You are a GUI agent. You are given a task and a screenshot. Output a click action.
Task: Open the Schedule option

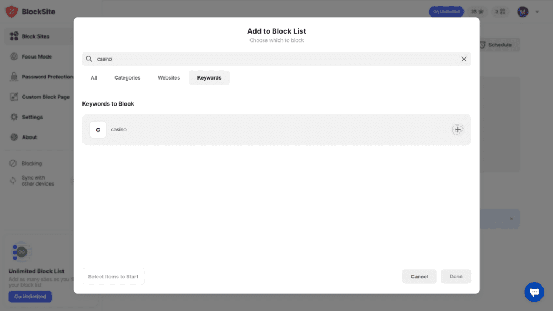(499, 45)
